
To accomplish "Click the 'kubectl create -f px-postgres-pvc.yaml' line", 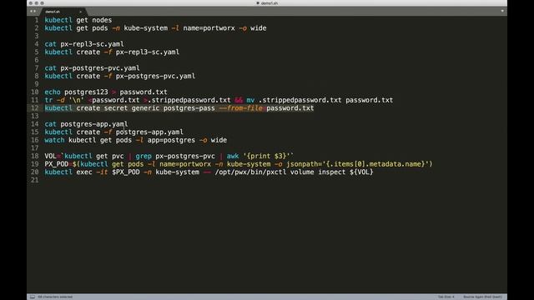I will [x=120, y=76].
